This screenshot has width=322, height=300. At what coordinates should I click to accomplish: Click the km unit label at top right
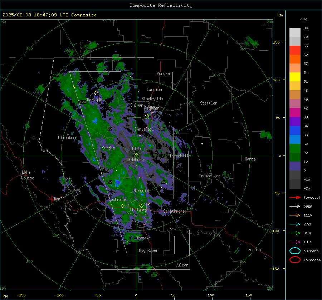(280, 15)
